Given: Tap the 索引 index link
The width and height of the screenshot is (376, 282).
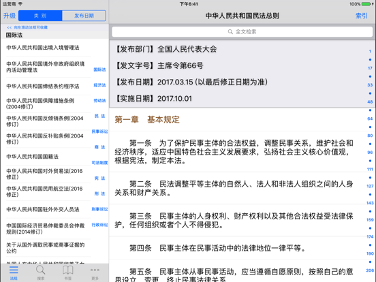Looking at the screenshot, I should 362,16.
